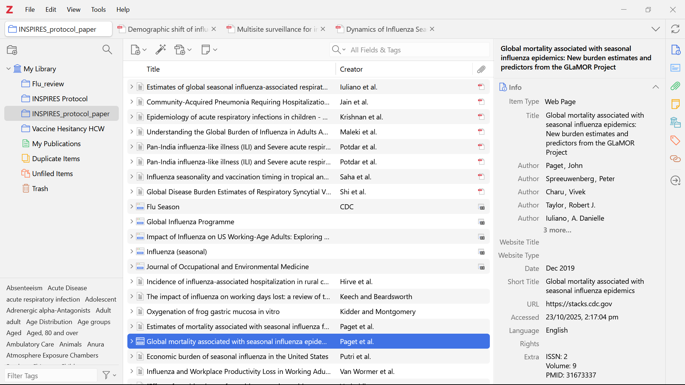Viewport: 685px width, 385px height.
Task: Click the New Collection icon
Action: [12, 50]
